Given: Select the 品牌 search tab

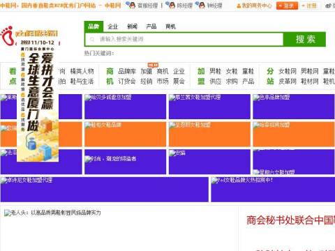Looking at the screenshot, I should point(94,26).
